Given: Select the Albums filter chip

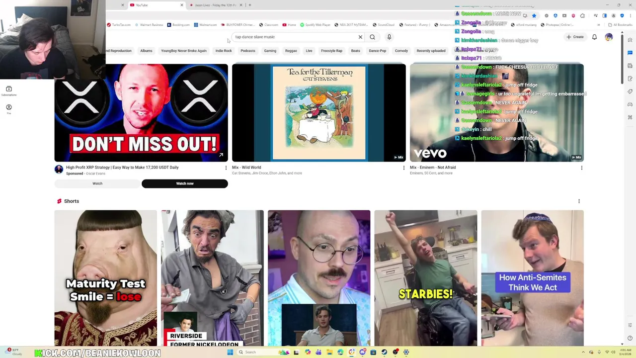Looking at the screenshot, I should click(146, 51).
